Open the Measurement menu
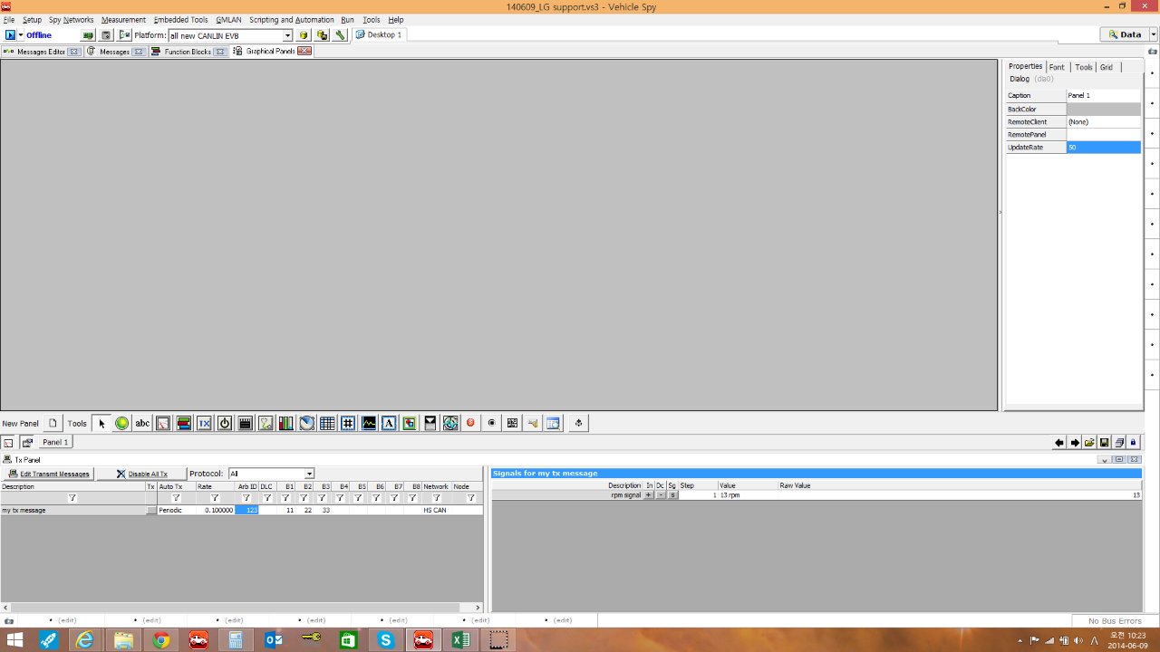The height and width of the screenshot is (652, 1160). [123, 19]
